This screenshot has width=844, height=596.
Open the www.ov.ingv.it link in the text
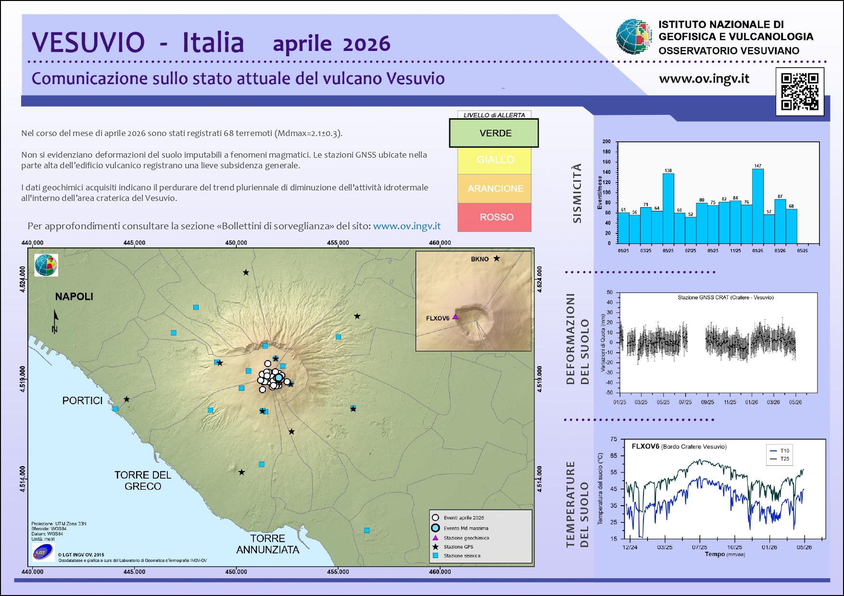point(407,226)
